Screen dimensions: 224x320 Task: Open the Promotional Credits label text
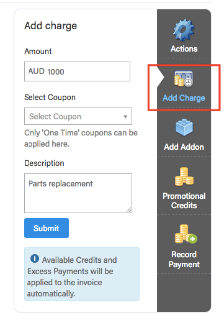click(x=184, y=201)
